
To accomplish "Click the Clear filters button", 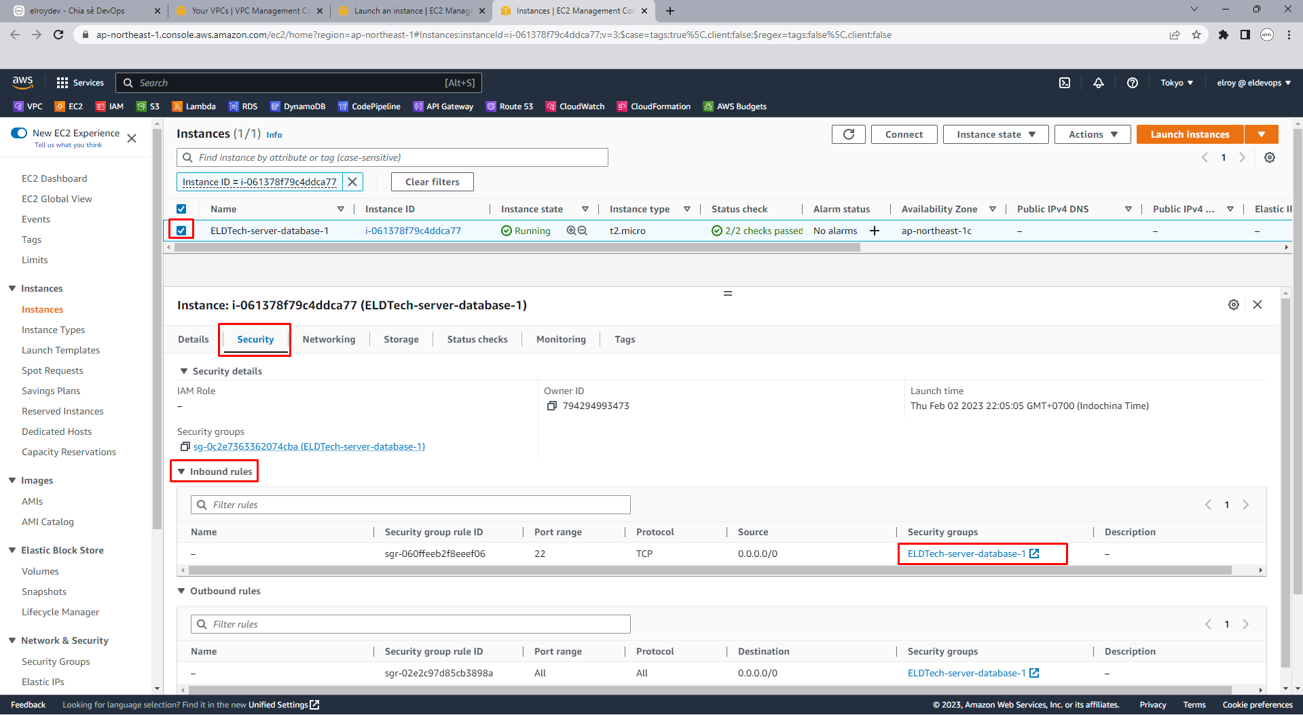I will pyautogui.click(x=433, y=182).
